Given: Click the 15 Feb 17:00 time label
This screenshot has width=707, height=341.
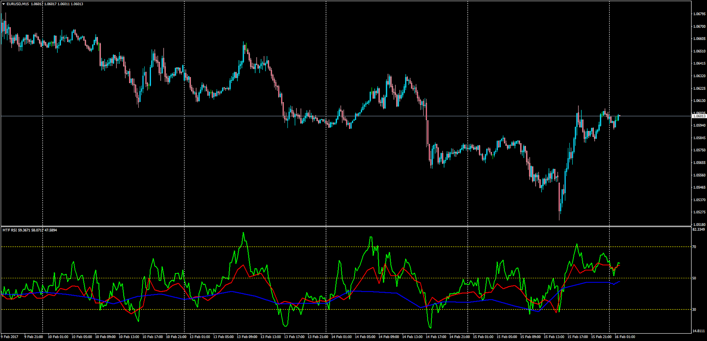Looking at the screenshot, I should (x=578, y=337).
